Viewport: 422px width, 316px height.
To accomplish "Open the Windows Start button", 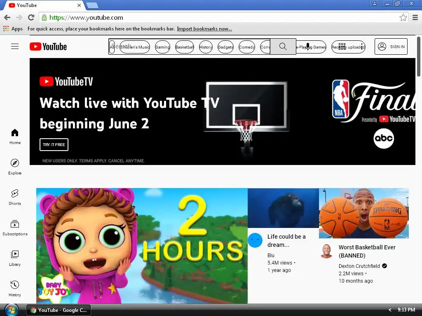I will 11,310.
